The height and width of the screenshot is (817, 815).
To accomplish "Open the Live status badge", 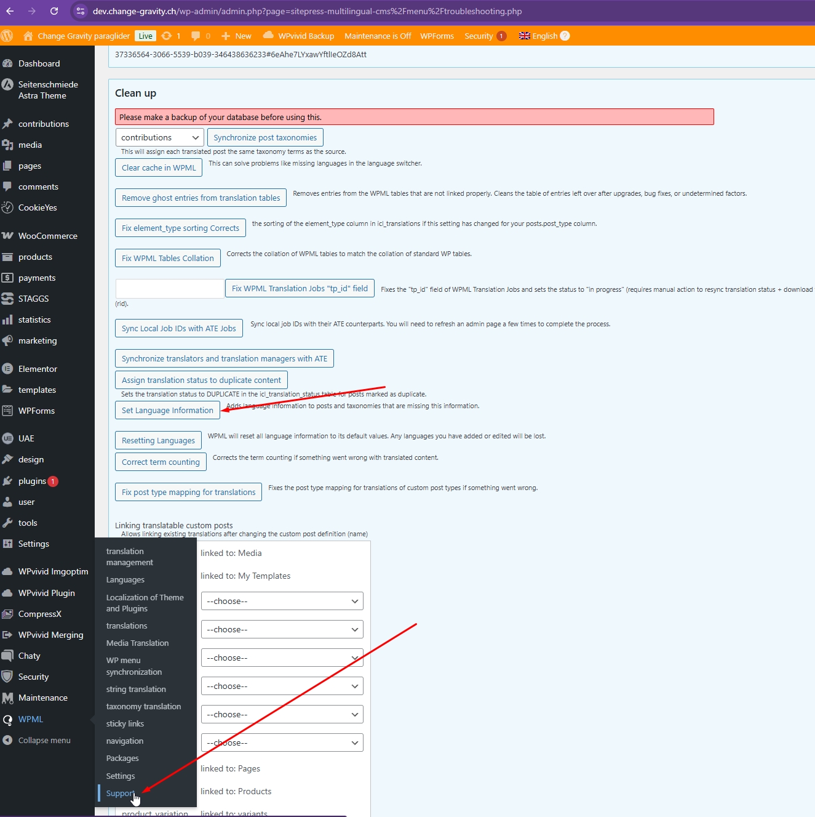I will click(145, 36).
